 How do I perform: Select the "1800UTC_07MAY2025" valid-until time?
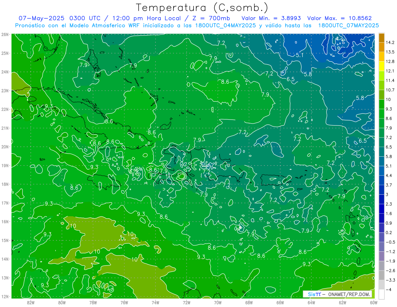349,25
